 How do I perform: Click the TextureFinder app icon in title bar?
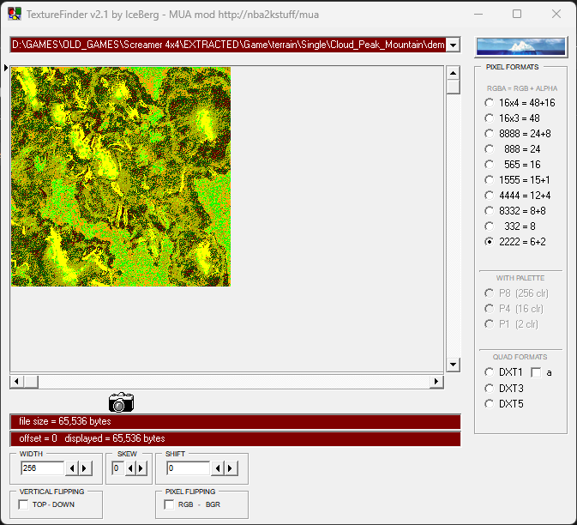tap(15, 15)
